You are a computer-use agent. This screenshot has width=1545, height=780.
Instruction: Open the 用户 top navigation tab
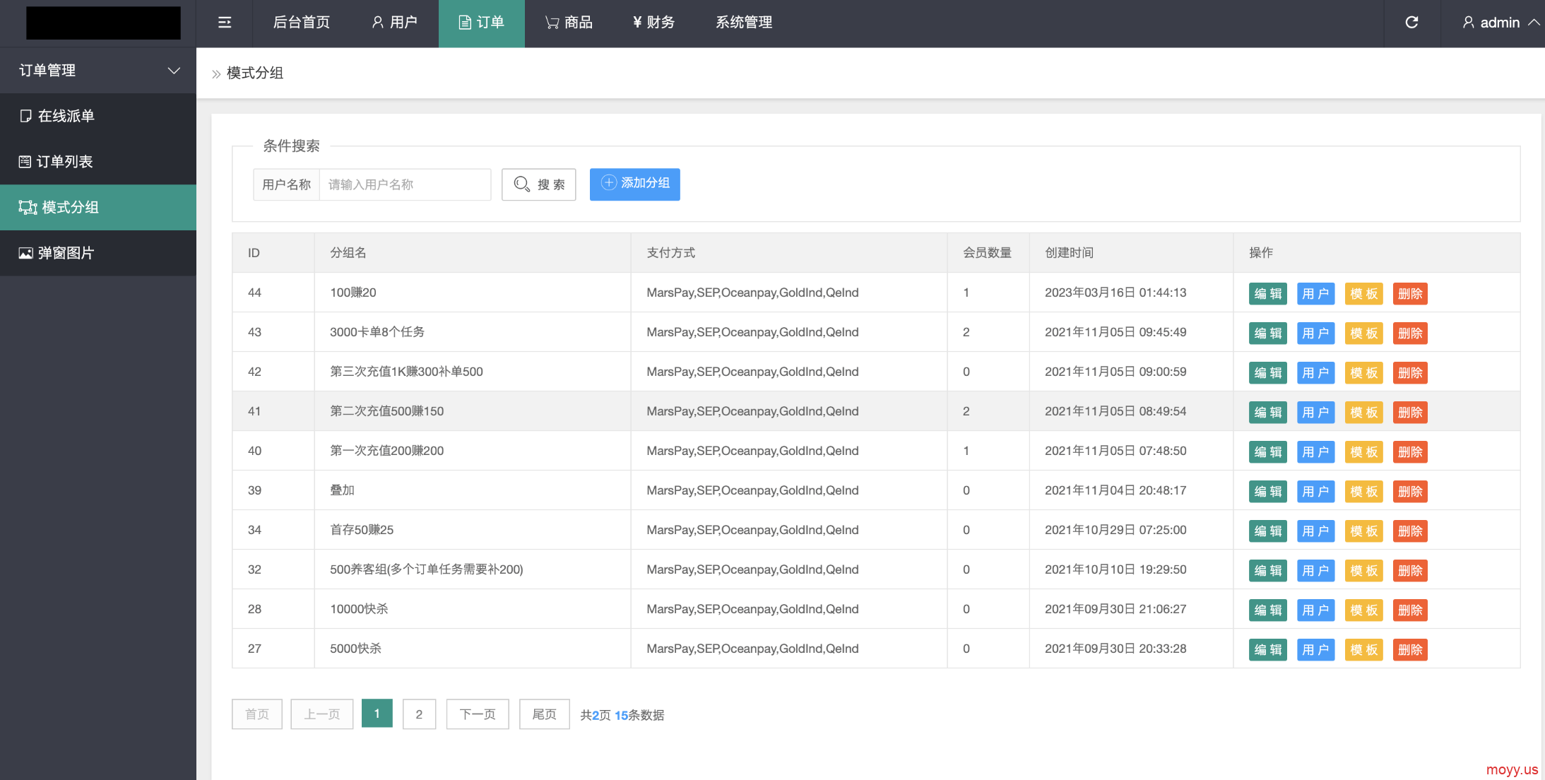click(394, 23)
